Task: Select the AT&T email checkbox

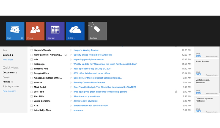Action: pyautogui.click(x=32, y=106)
